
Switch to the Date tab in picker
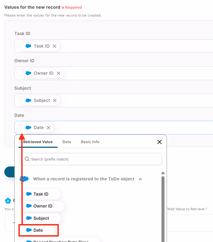(x=67, y=142)
